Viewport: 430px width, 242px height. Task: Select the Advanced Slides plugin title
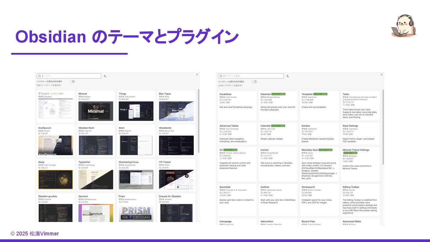coord(352,221)
